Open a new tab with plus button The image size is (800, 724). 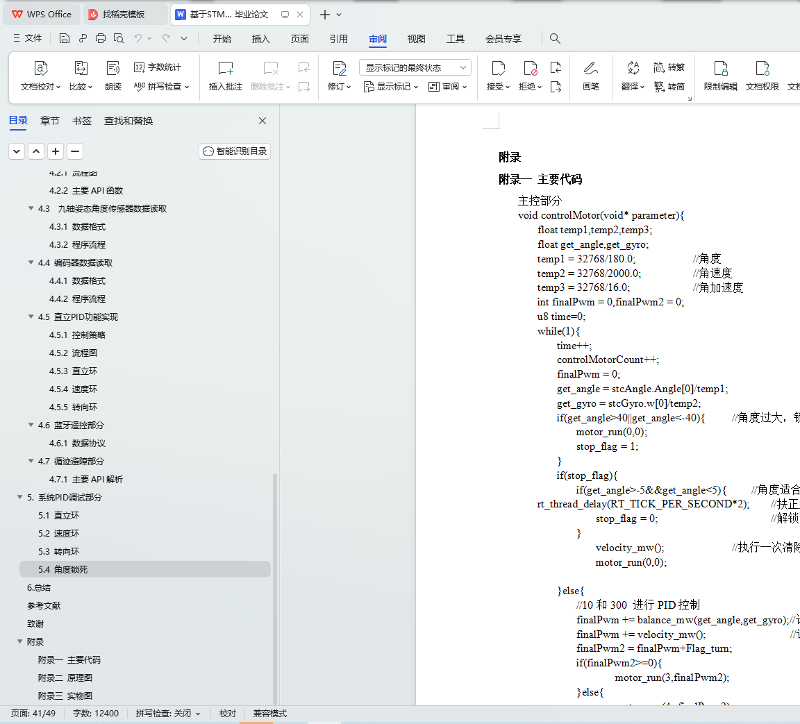[x=325, y=15]
